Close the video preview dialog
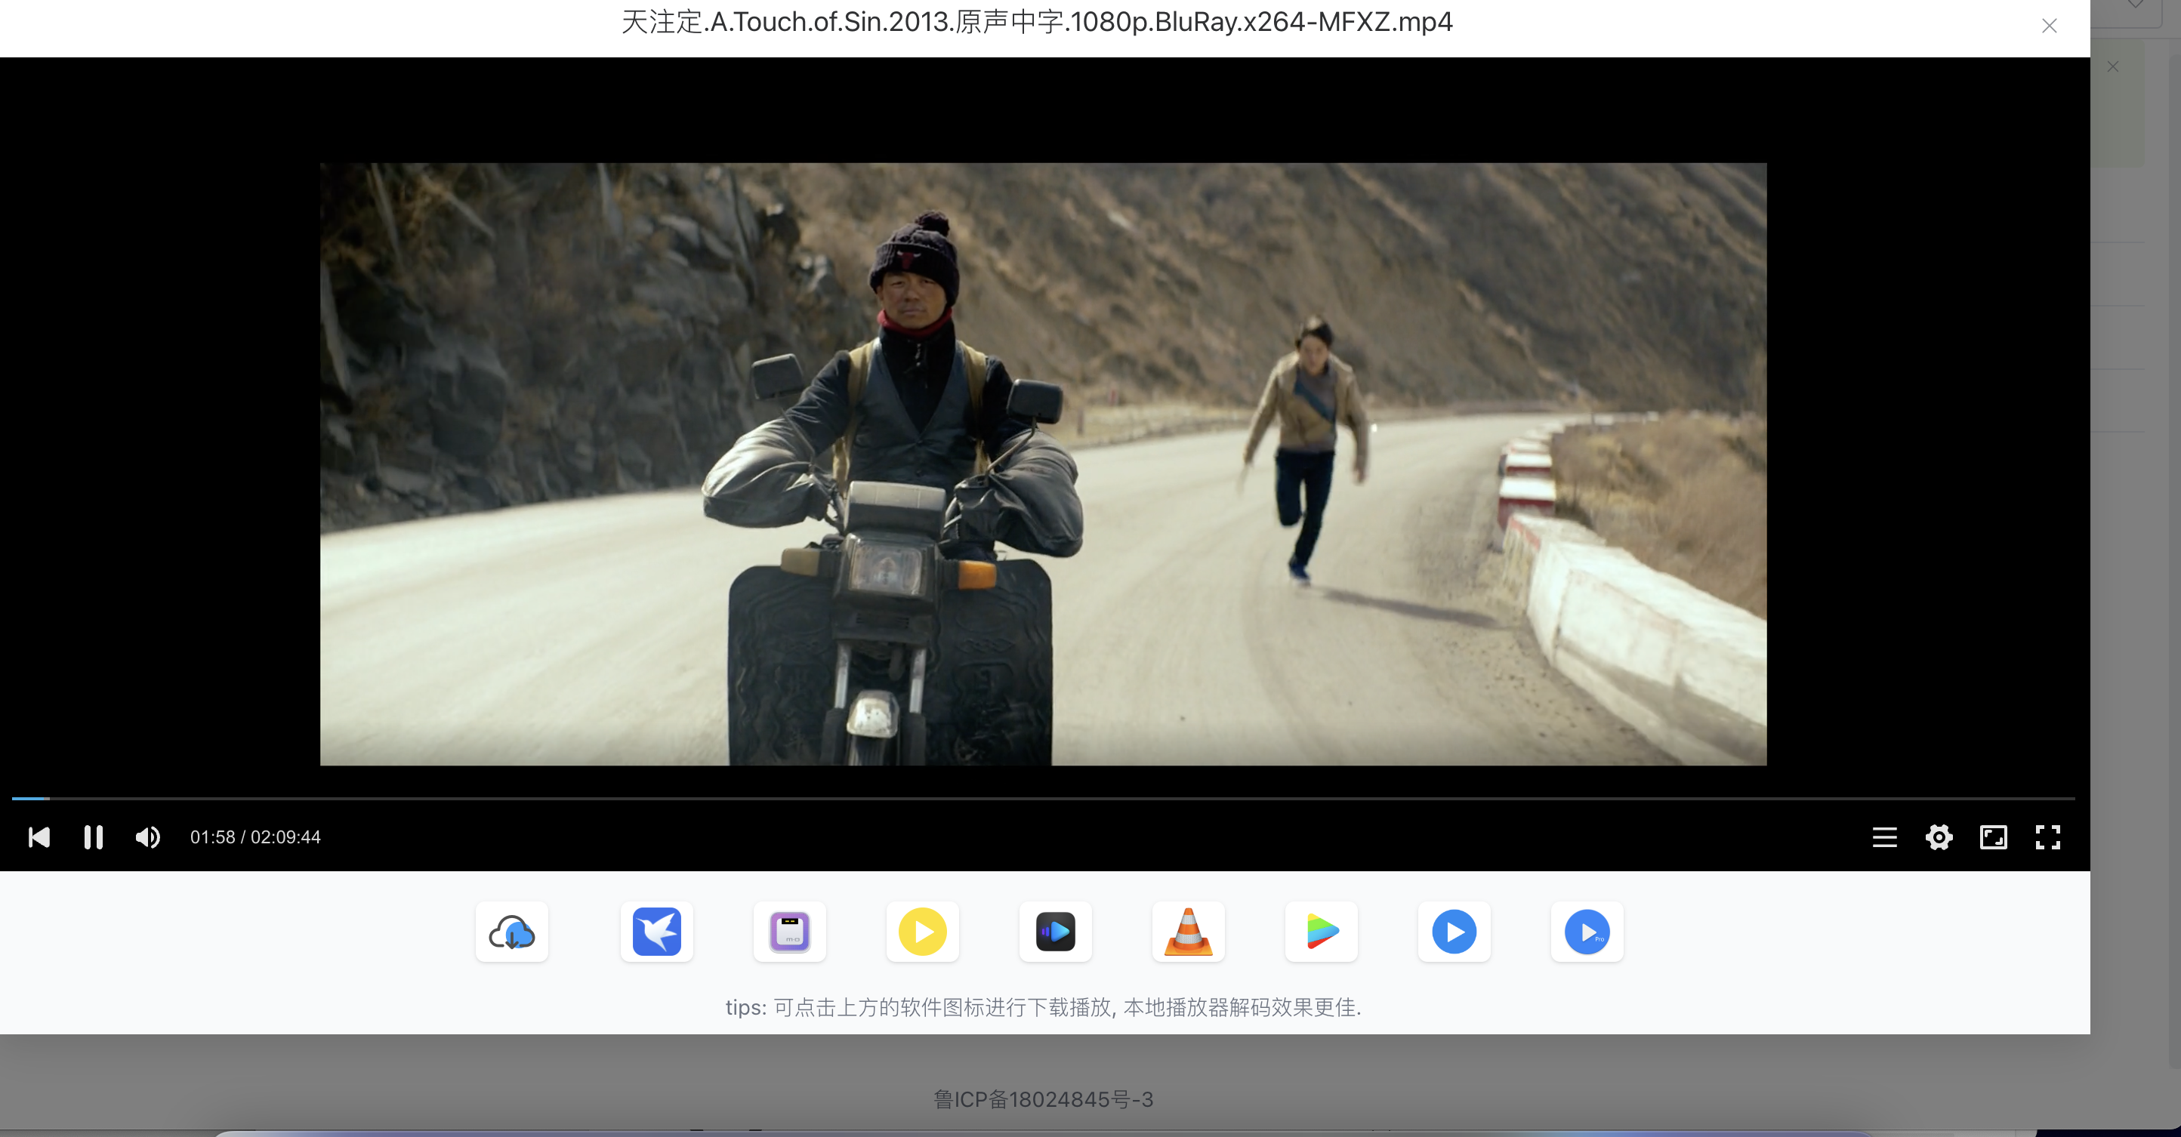Viewport: 2181px width, 1137px height. tap(2049, 26)
